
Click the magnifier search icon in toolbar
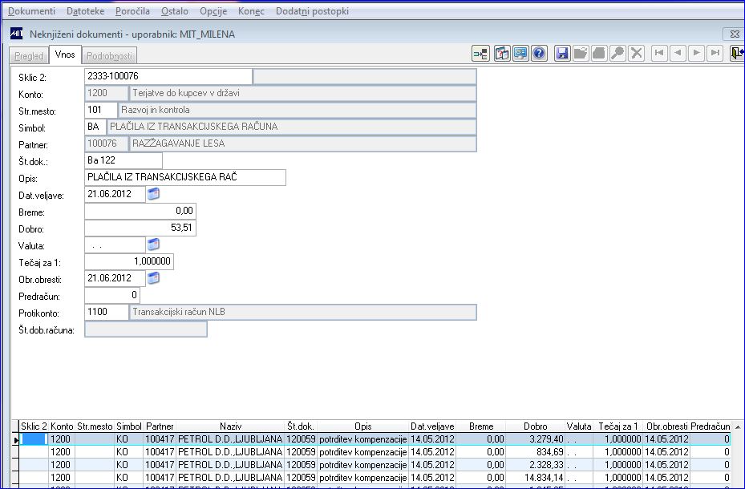tap(617, 54)
